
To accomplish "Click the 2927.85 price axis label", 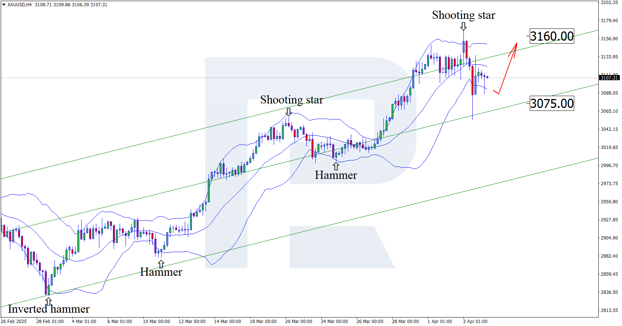I will tap(609, 220).
